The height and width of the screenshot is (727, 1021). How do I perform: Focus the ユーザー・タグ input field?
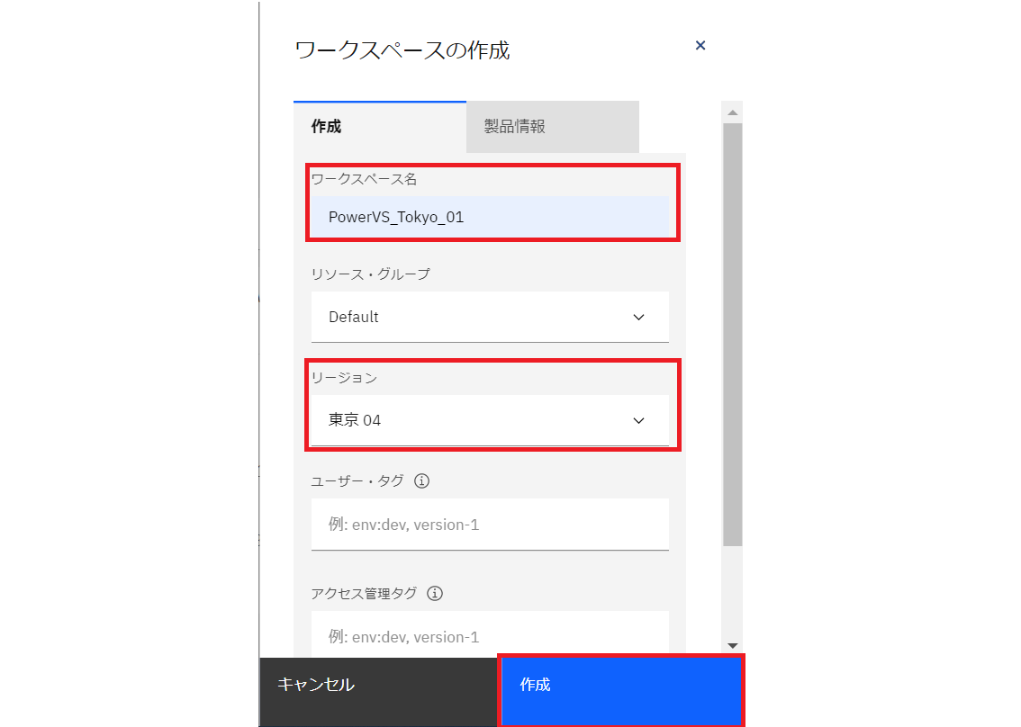coord(490,525)
